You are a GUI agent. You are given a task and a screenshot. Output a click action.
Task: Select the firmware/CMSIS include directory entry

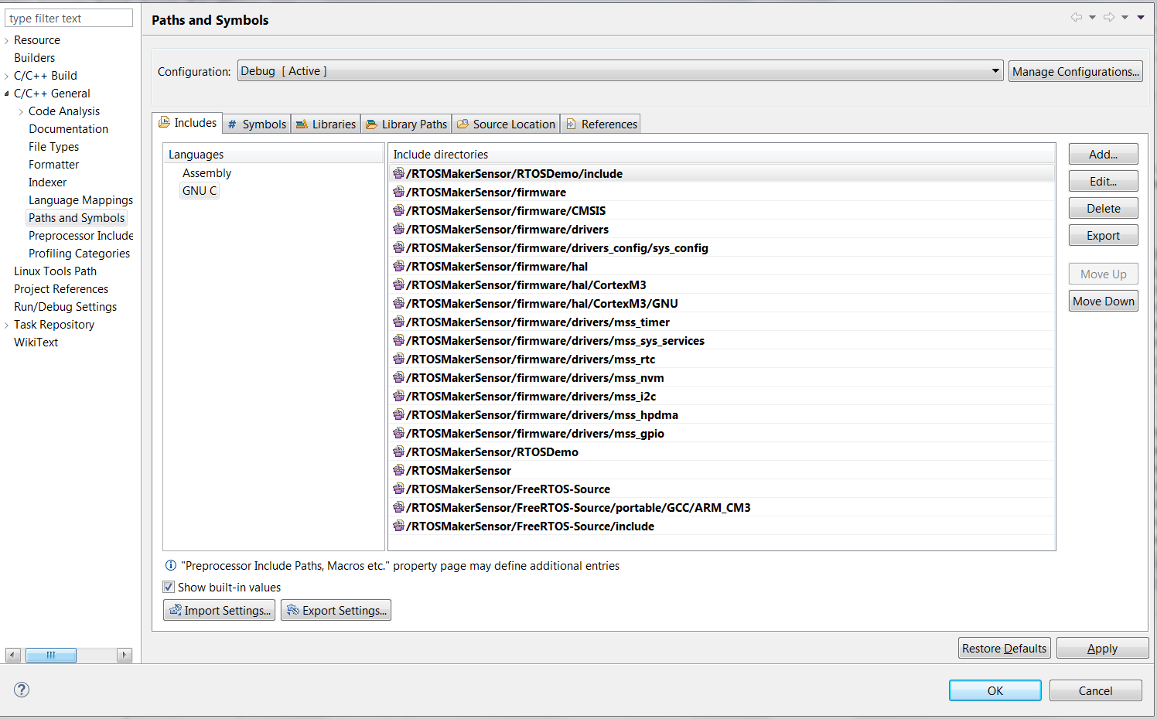506,210
